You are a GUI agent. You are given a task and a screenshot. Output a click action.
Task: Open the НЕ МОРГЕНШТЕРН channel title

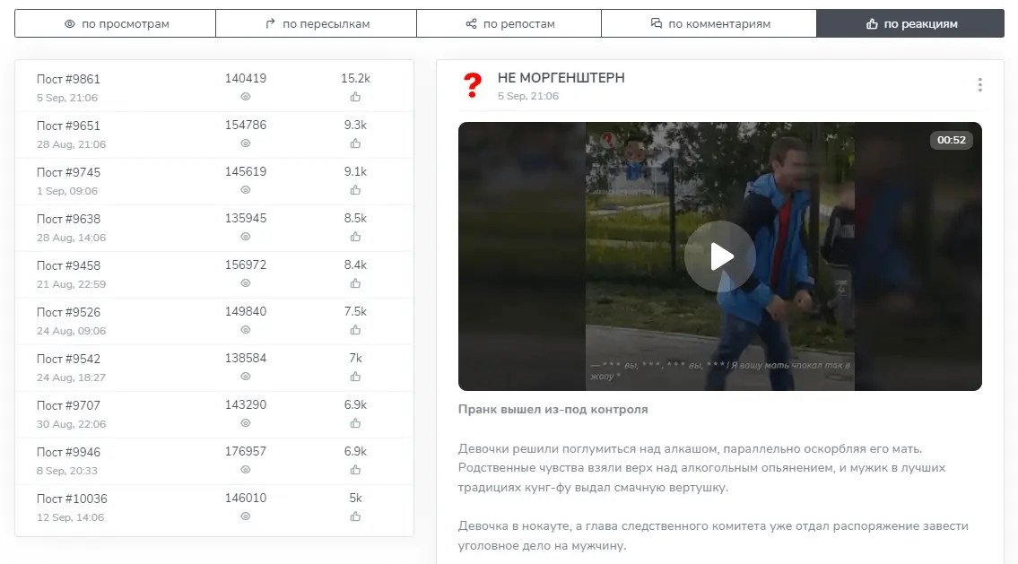[561, 78]
